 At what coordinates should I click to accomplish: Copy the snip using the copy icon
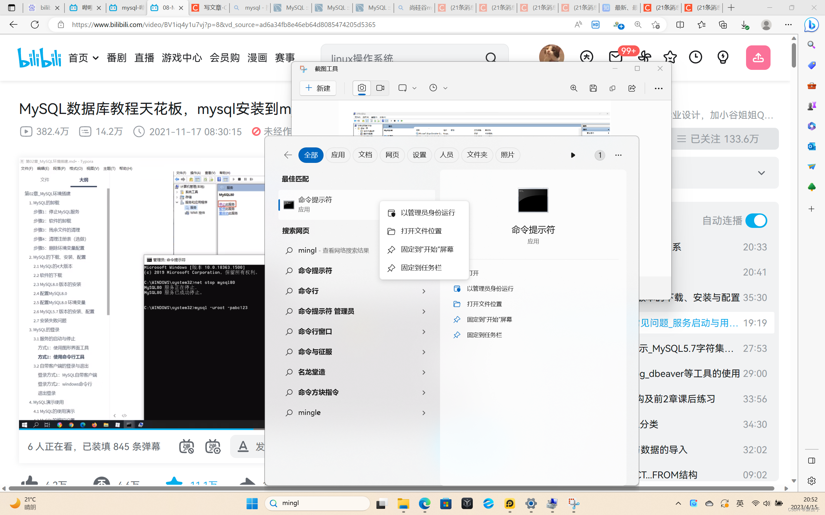(612, 88)
